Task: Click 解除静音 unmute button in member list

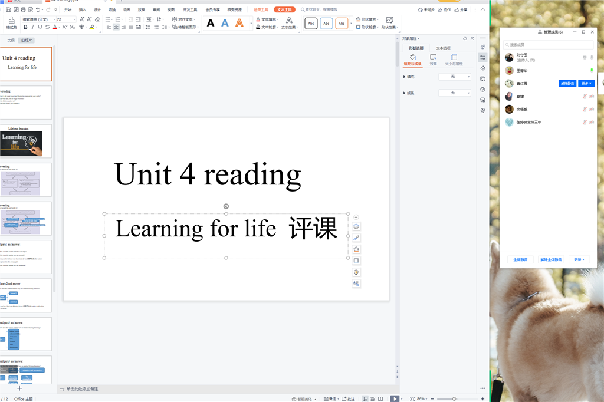Action: pyautogui.click(x=567, y=84)
